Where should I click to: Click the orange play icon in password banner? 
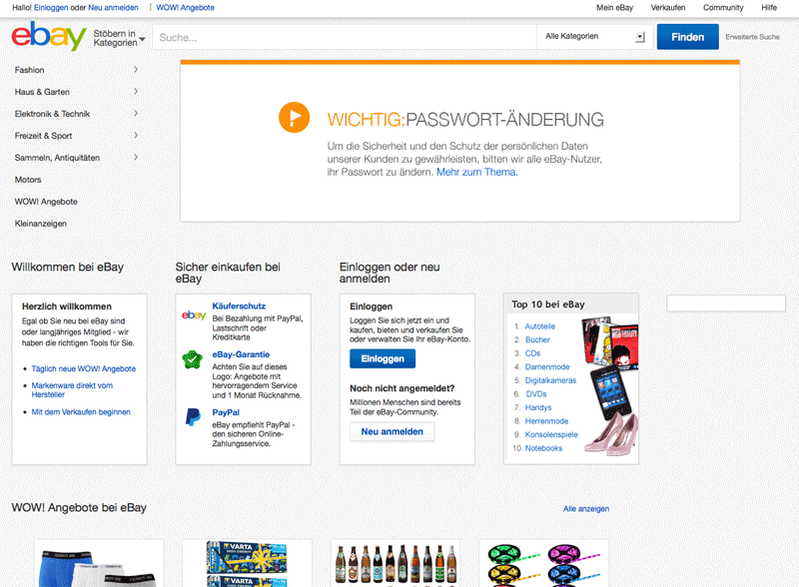294,117
